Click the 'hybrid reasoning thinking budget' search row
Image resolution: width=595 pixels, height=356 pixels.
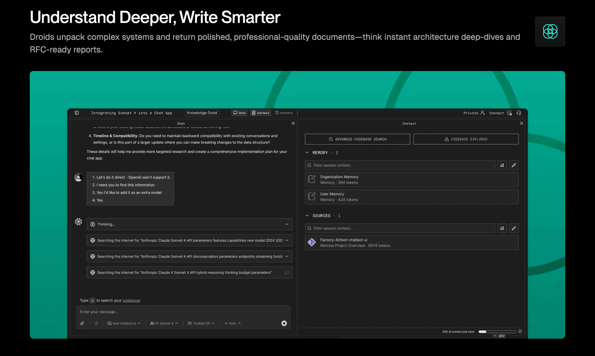coord(190,273)
